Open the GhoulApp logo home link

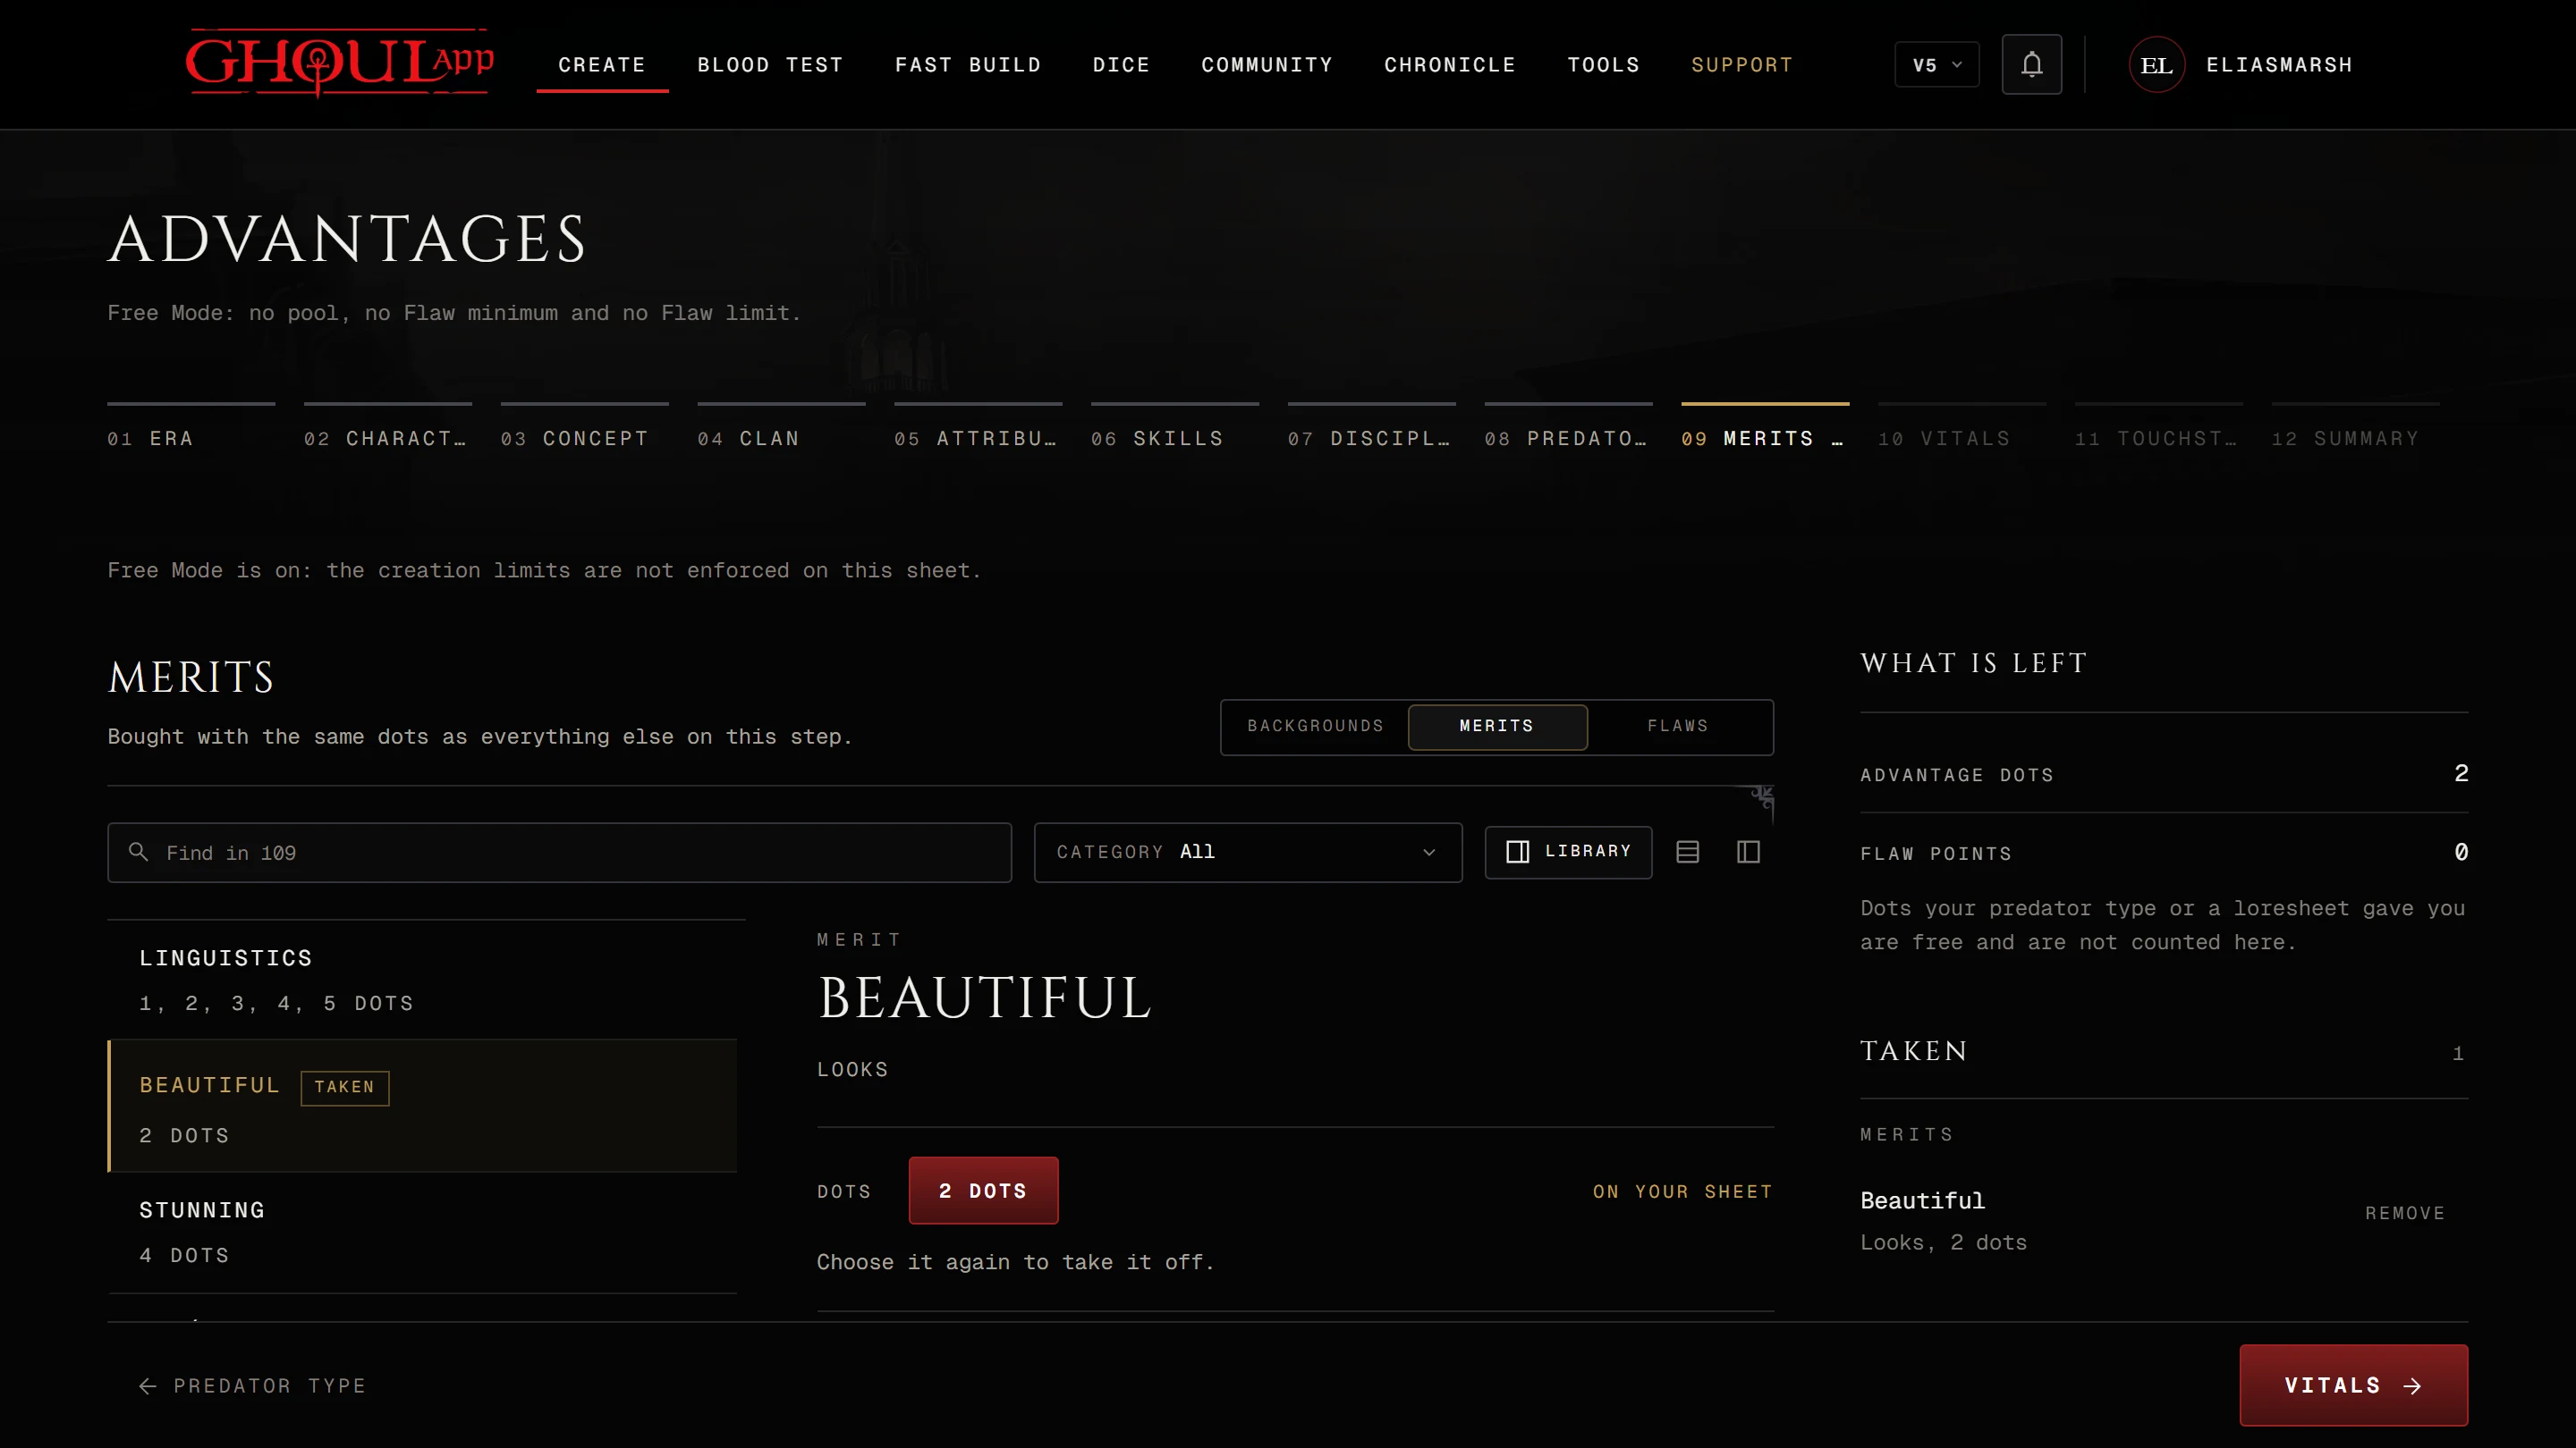pos(339,63)
